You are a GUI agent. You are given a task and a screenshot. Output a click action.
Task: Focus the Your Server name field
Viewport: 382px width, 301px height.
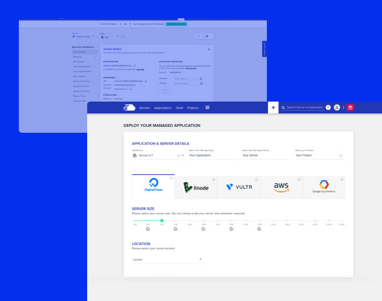266,155
